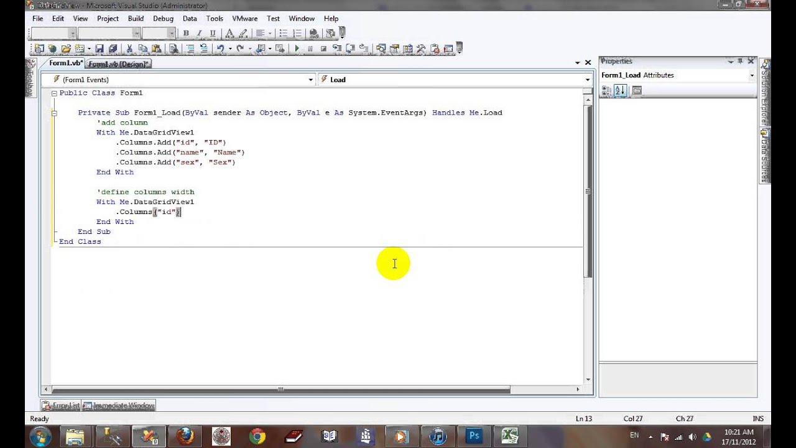The height and width of the screenshot is (448, 796).
Task: Open the Error List bottom tab
Action: pos(61,406)
